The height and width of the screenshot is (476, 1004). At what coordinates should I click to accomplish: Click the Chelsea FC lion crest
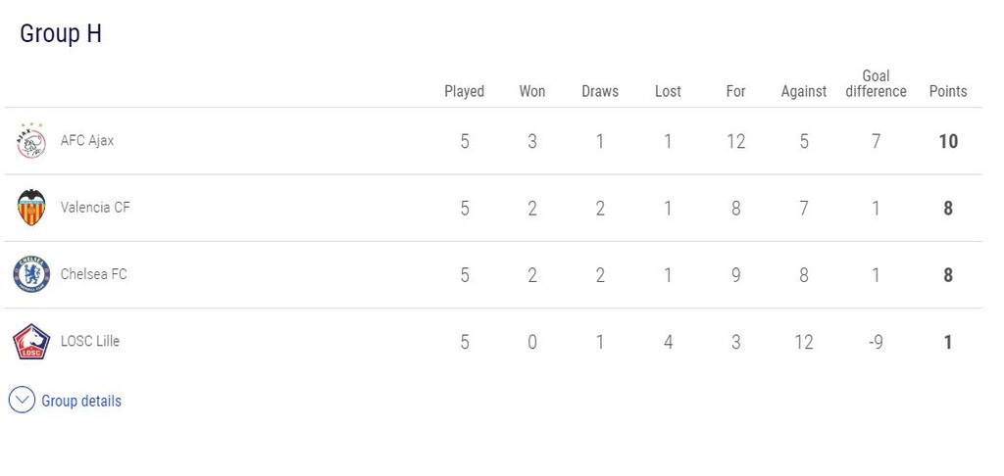[30, 274]
